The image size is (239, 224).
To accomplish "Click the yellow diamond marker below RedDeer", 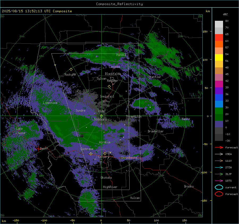I will [109, 87].
